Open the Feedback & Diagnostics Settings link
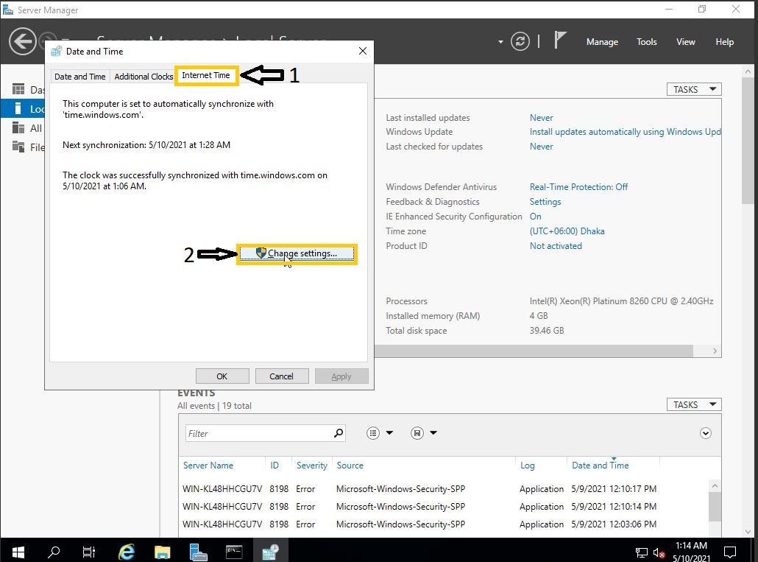Screen dimensions: 758x562 [545, 202]
